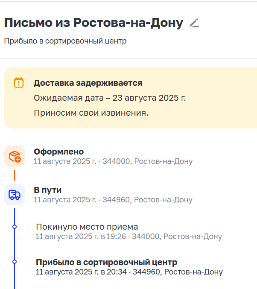Screen dimensions: 257x289
Task: Click the calendar warning icon in the banner
Action: [x=19, y=83]
